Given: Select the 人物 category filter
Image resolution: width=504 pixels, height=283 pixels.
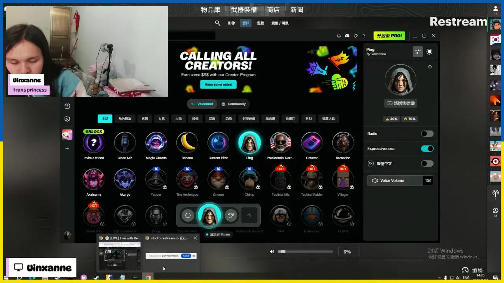Looking at the screenshot, I should tap(178, 119).
